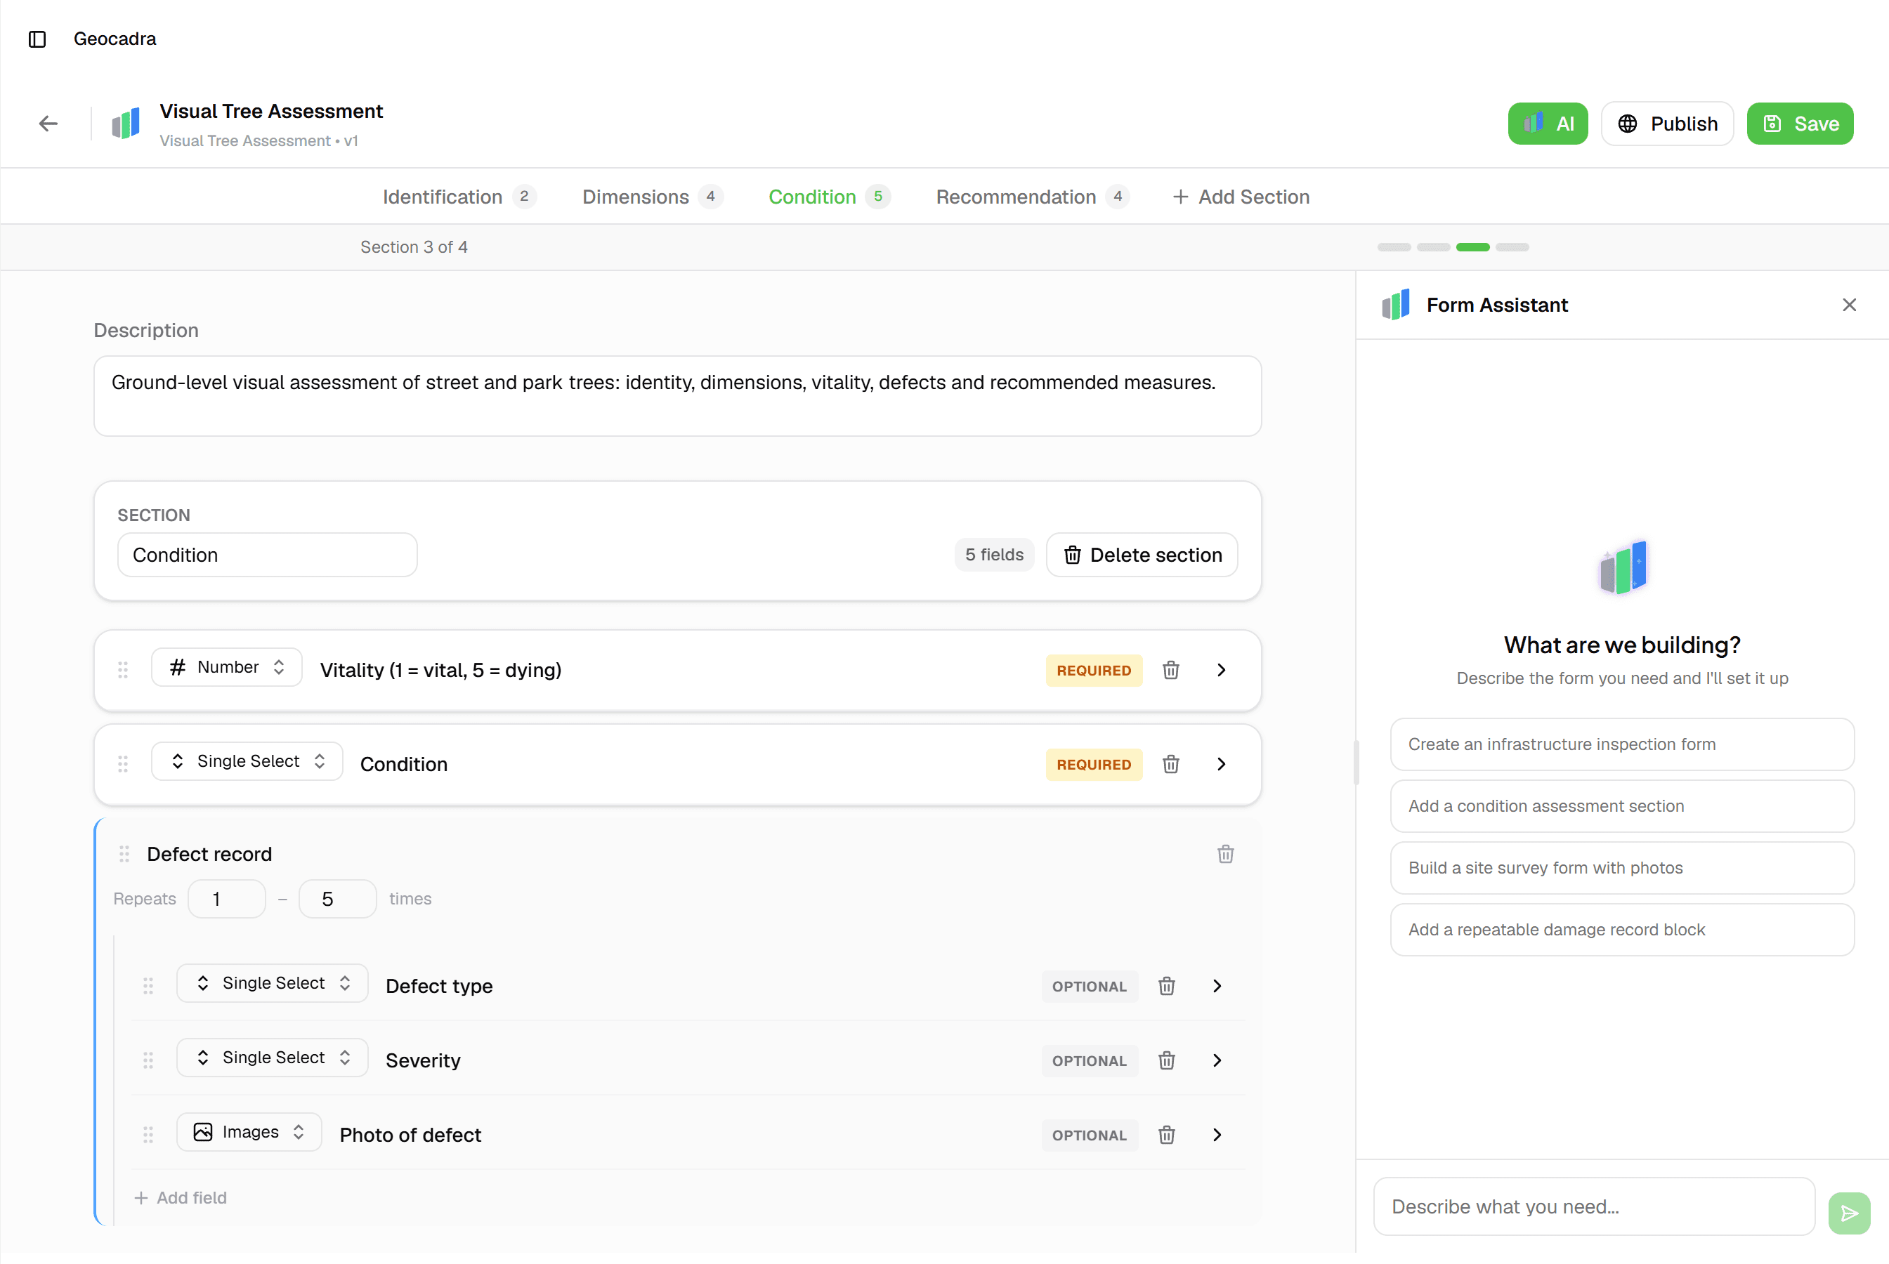Add a field to Defect record
The width and height of the screenshot is (1889, 1264).
(181, 1198)
